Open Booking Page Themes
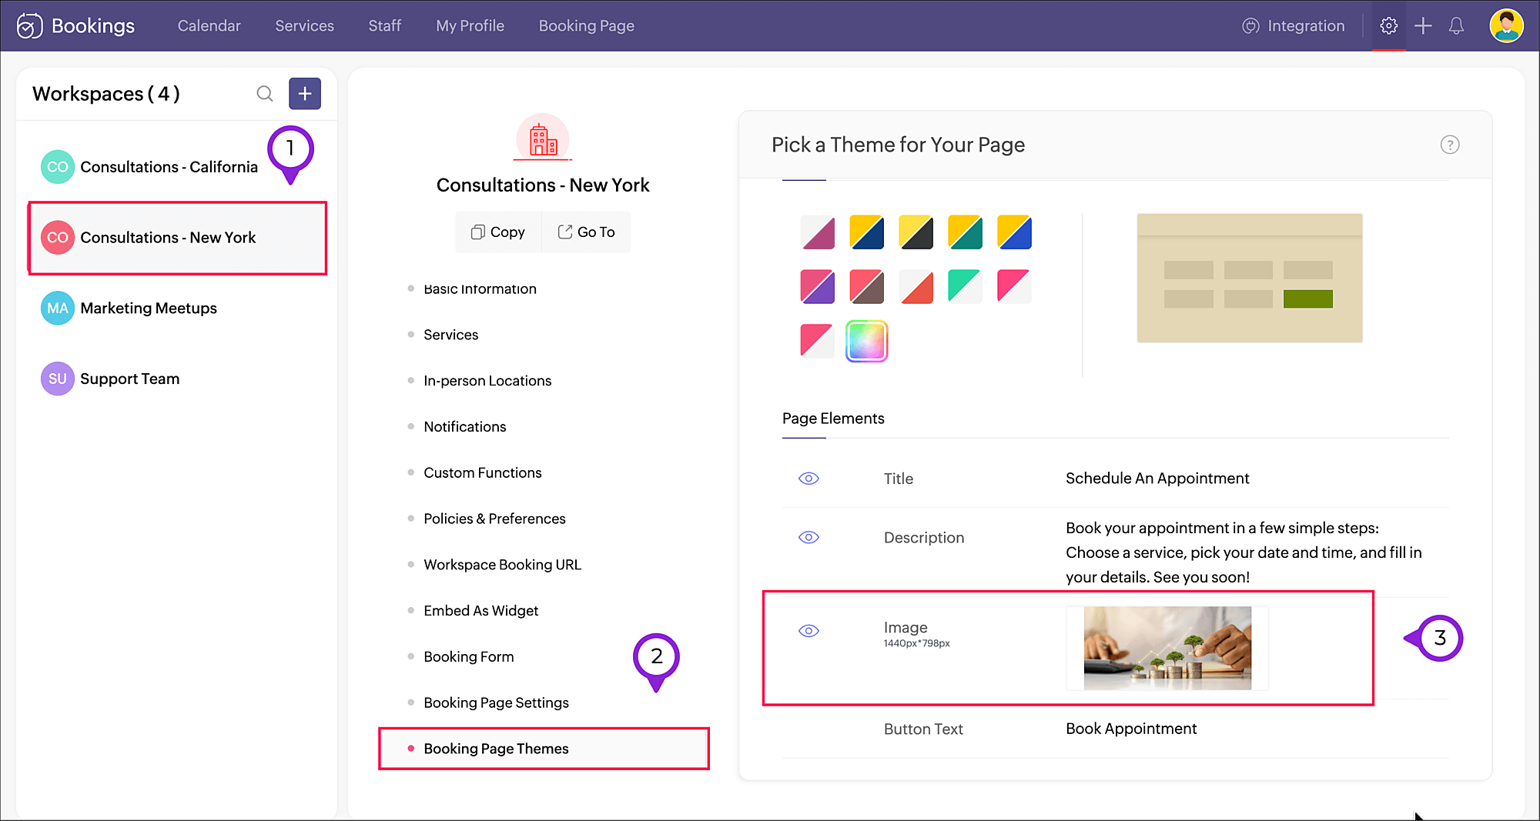The width and height of the screenshot is (1540, 821). (544, 749)
